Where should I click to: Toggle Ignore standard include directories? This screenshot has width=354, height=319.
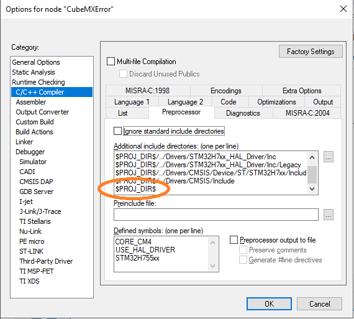coord(117,131)
